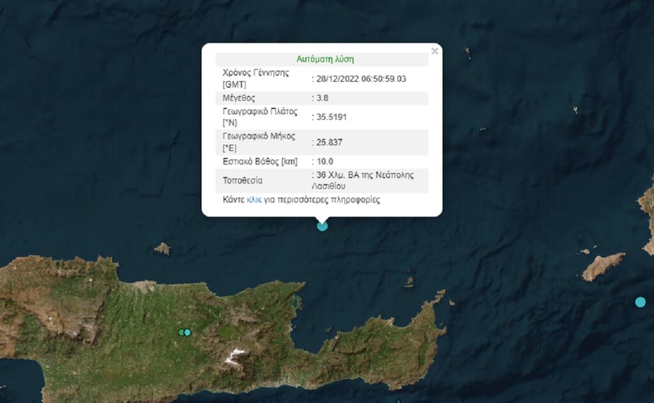
Task: Select the right-hand marker of the pair on central Crete
Action: (x=187, y=333)
